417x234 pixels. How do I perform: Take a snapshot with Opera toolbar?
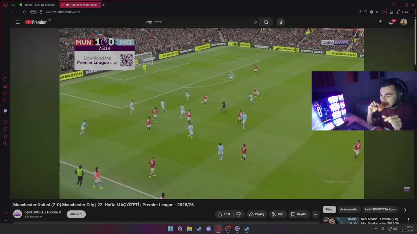(366, 12)
